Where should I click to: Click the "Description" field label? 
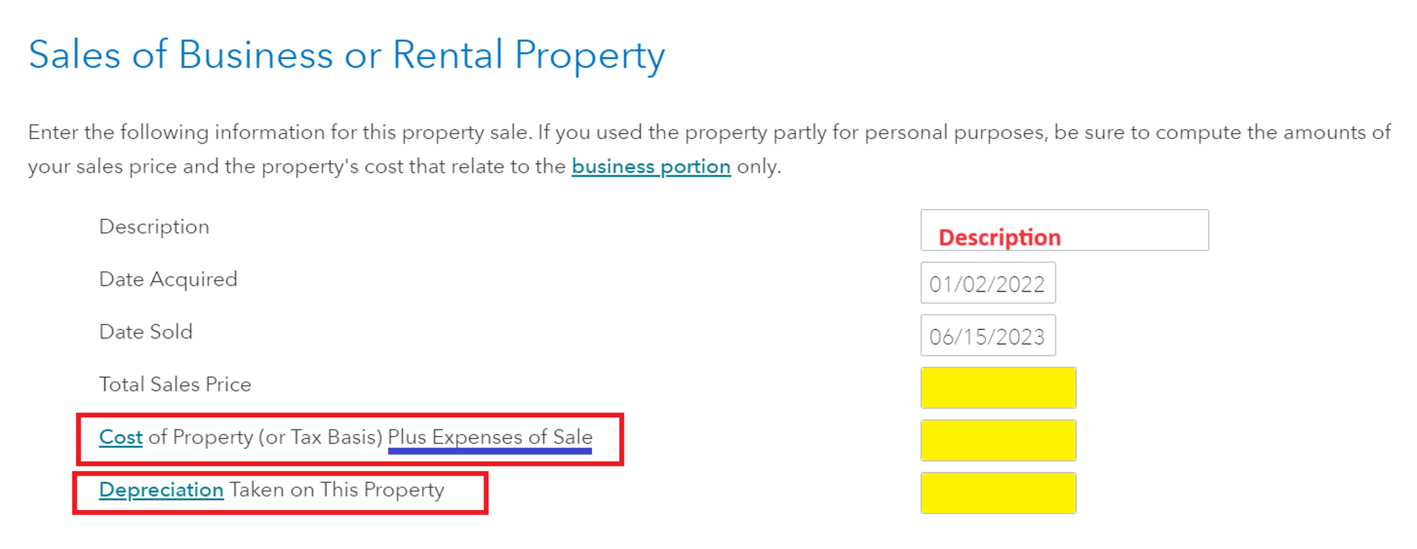click(154, 227)
